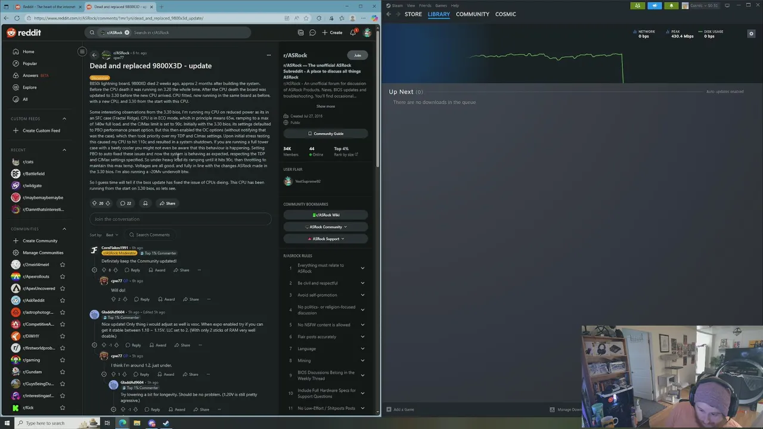The image size is (763, 429).
Task: Open the post's three-dot options menu
Action: pyautogui.click(x=268, y=55)
